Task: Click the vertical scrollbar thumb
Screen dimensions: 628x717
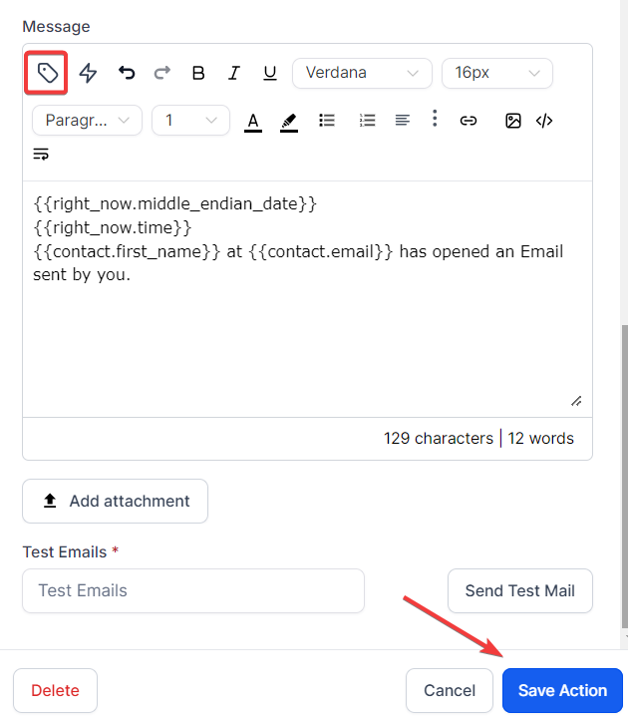Action: [624, 477]
